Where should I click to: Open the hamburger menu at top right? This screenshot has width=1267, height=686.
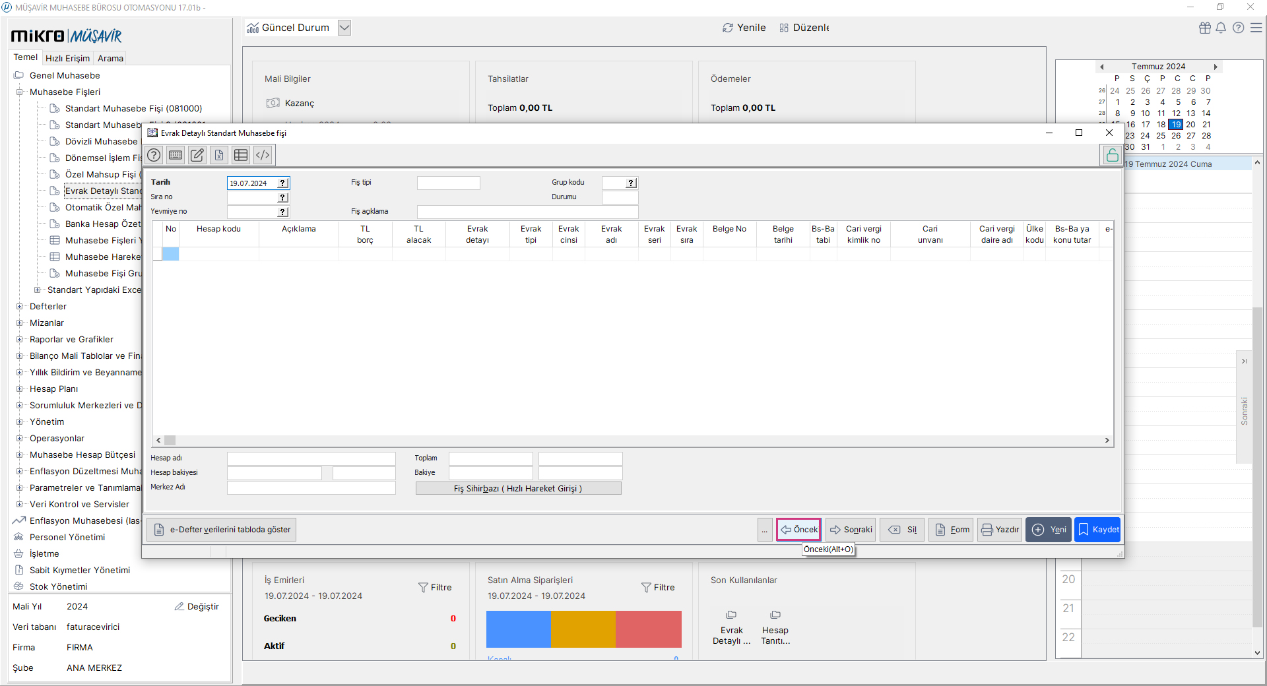(x=1256, y=28)
